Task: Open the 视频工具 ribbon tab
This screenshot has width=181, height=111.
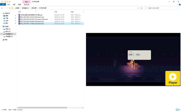Action: pos(27,4)
